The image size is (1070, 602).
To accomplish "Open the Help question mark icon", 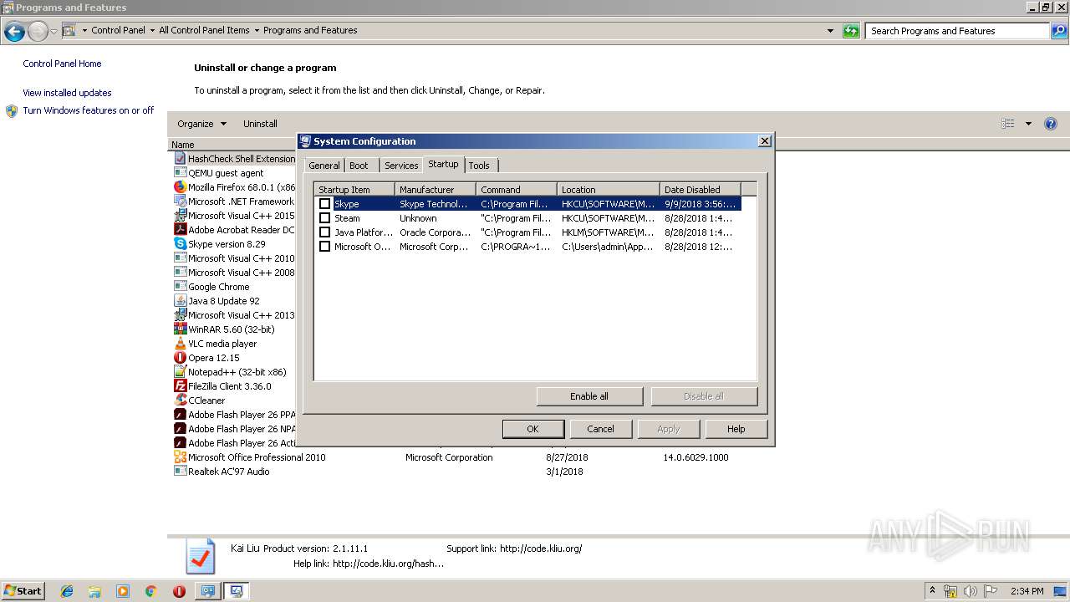I will [1051, 124].
